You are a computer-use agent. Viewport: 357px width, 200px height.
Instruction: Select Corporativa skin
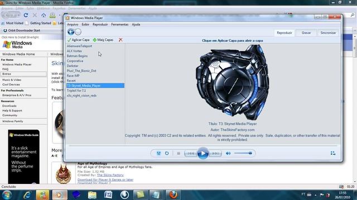tap(95, 61)
